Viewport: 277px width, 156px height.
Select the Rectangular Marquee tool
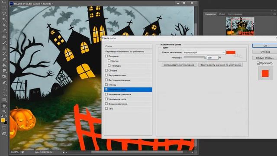[x=4, y=8]
